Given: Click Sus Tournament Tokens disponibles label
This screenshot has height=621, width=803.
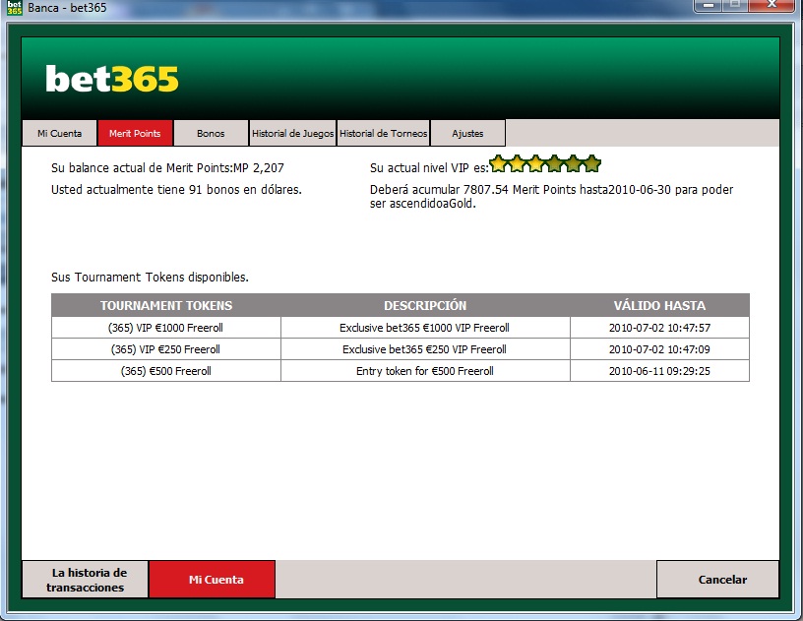Looking at the screenshot, I should tap(150, 277).
